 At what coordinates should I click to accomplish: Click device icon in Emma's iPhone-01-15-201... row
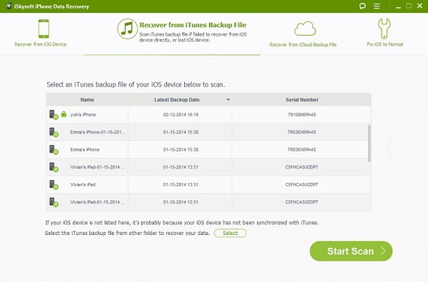pyautogui.click(x=53, y=132)
